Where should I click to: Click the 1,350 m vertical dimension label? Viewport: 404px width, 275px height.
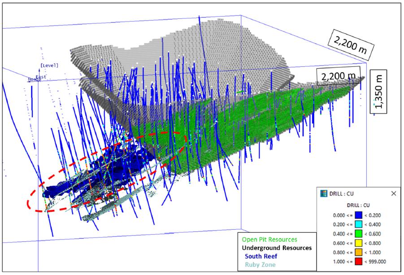click(x=378, y=92)
